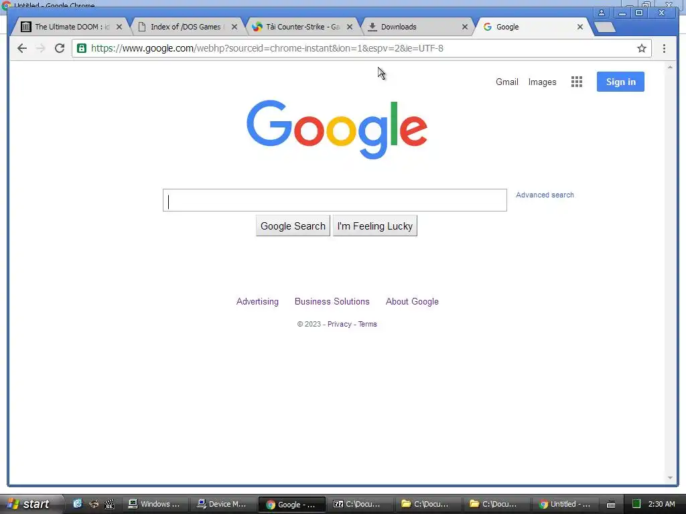Open the Chrome three-dot menu

point(664,48)
